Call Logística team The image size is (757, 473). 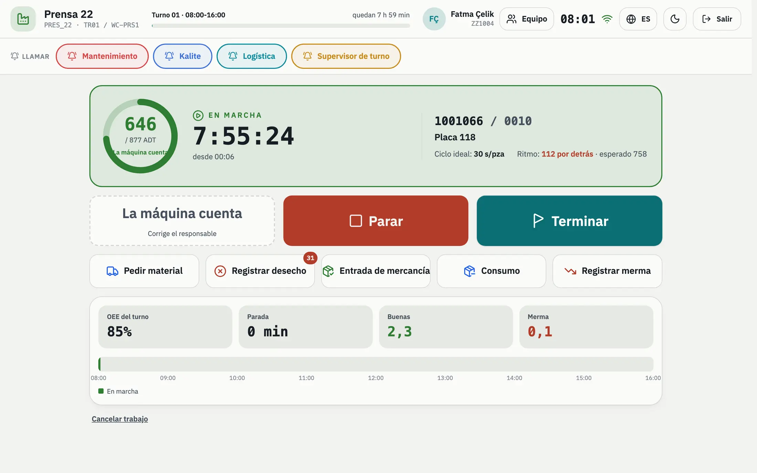(252, 56)
